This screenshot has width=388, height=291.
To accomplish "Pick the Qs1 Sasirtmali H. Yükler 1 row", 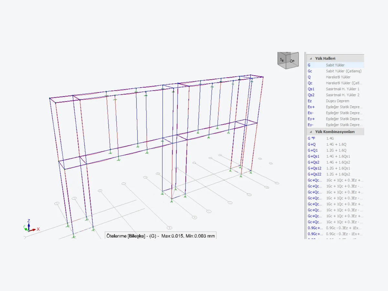I will [x=335, y=89].
